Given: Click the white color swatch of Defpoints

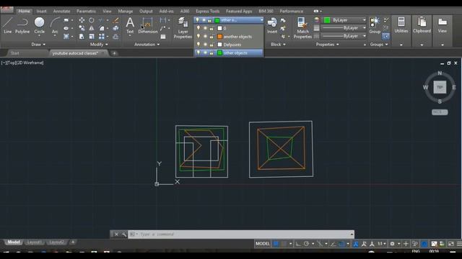Looking at the screenshot, I should (x=219, y=45).
